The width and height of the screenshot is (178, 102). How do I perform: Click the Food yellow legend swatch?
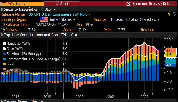(x=5, y=64)
